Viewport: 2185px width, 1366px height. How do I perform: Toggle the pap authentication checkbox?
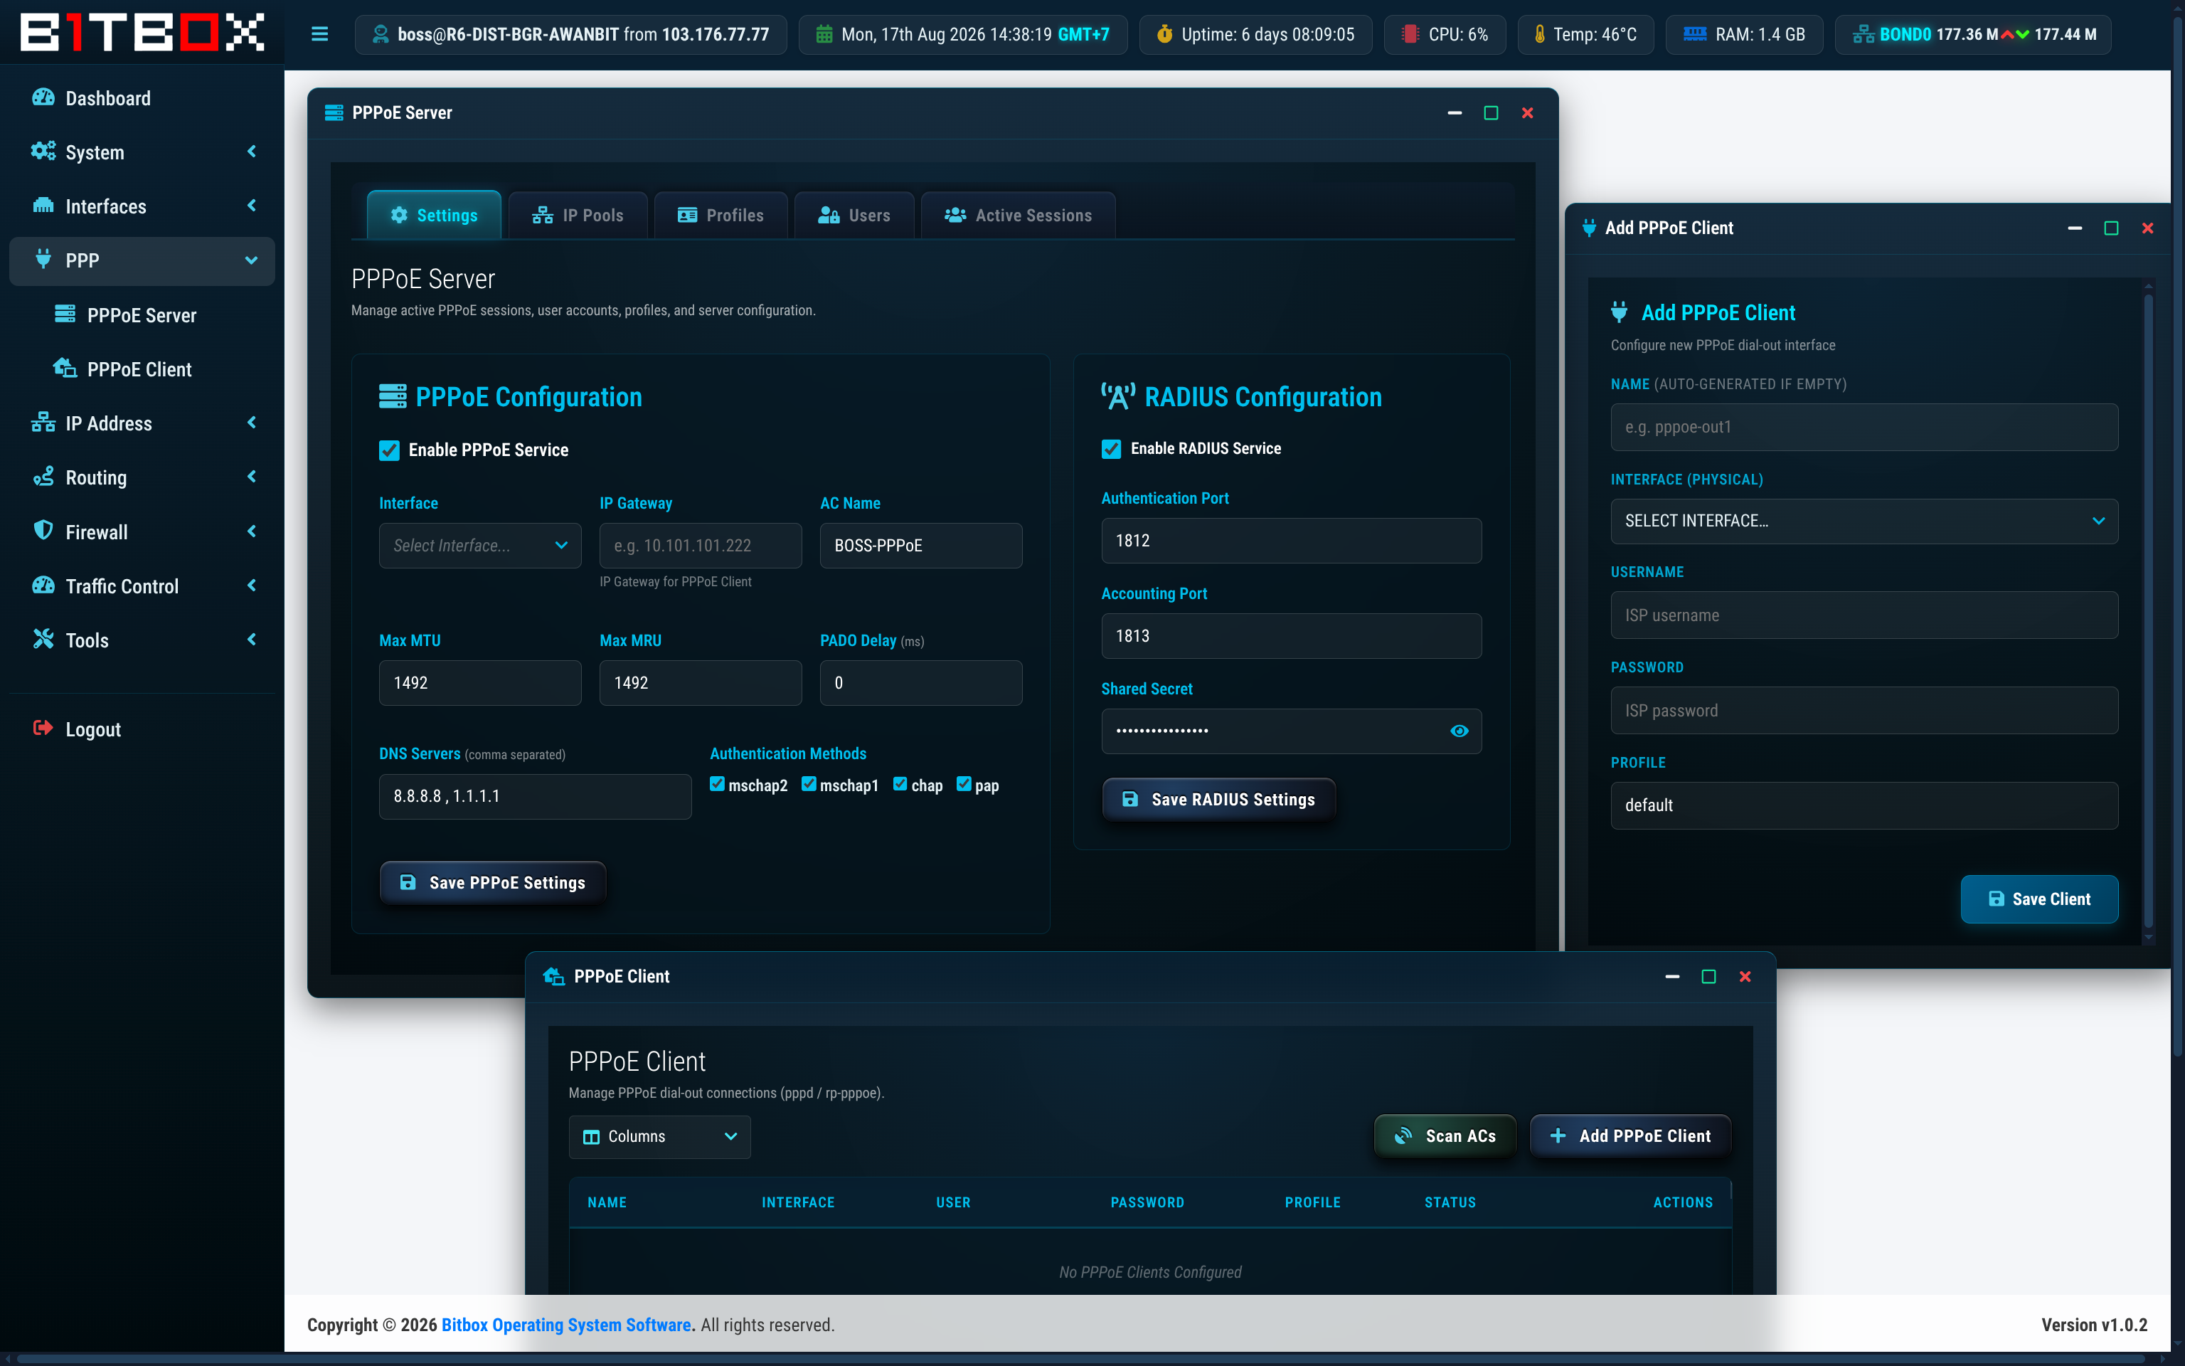[x=964, y=784]
